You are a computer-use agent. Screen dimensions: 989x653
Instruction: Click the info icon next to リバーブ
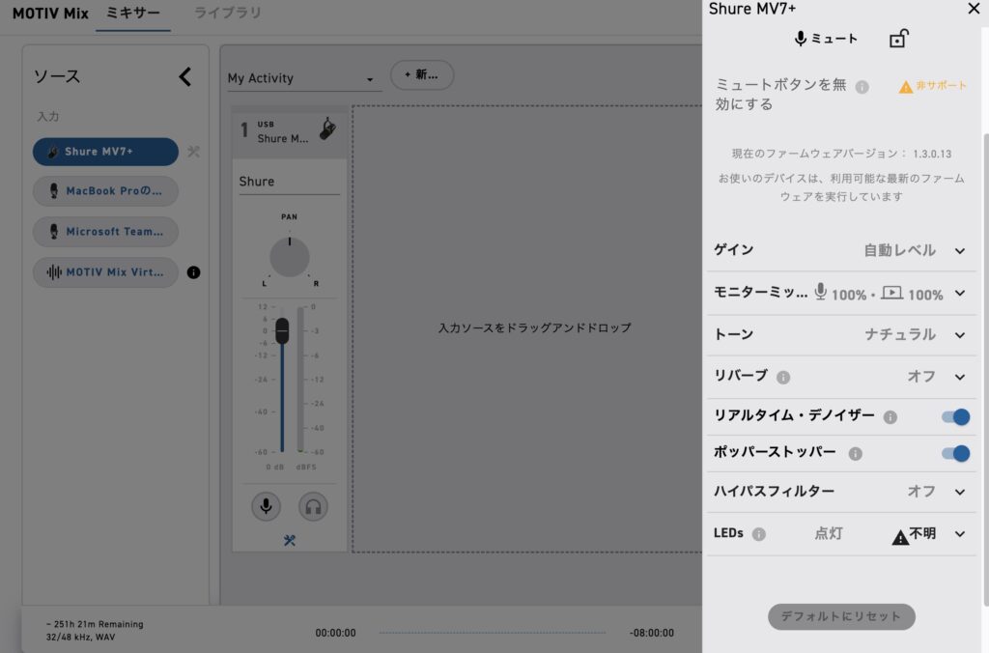(x=783, y=377)
